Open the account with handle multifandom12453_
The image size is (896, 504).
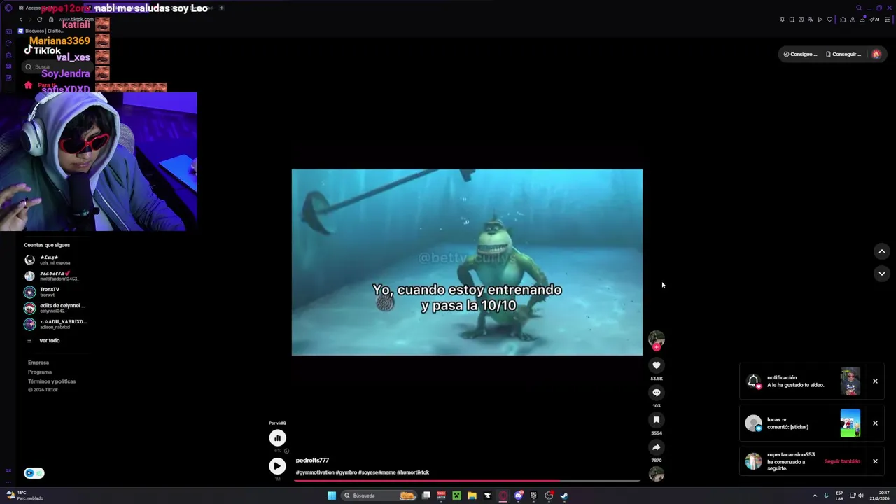[x=56, y=276]
